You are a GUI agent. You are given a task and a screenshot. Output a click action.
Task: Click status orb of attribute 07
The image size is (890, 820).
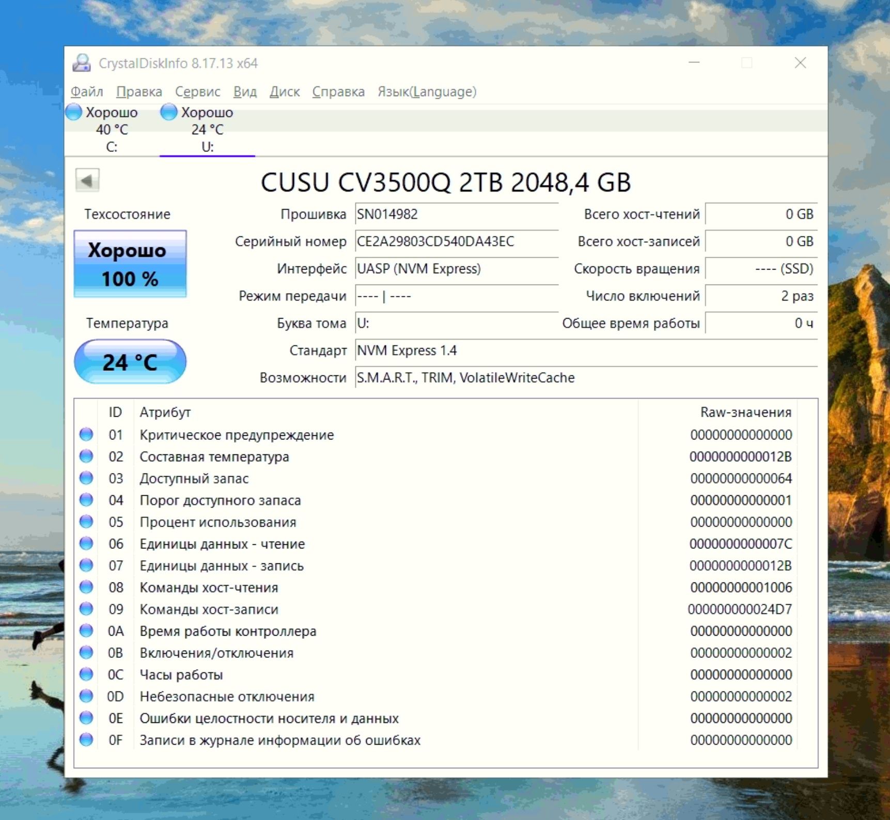point(86,565)
